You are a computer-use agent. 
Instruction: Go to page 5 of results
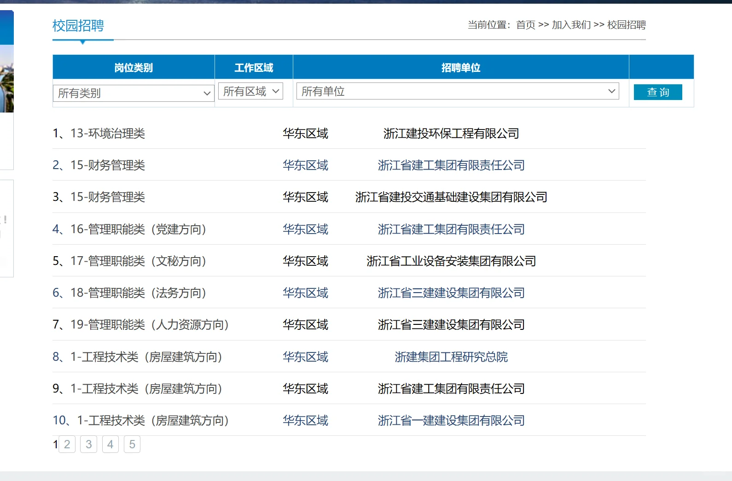click(x=132, y=444)
